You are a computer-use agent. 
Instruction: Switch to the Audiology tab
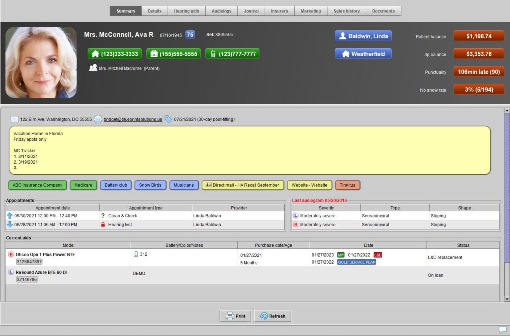point(221,10)
